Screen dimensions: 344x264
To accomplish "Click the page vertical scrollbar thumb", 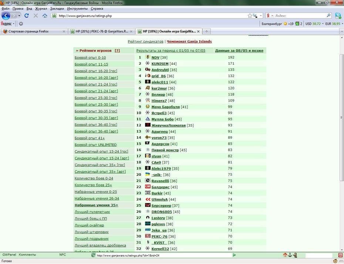I will pos(341,117).
